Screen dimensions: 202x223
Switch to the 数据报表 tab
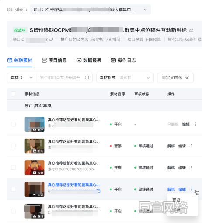click(x=89, y=60)
